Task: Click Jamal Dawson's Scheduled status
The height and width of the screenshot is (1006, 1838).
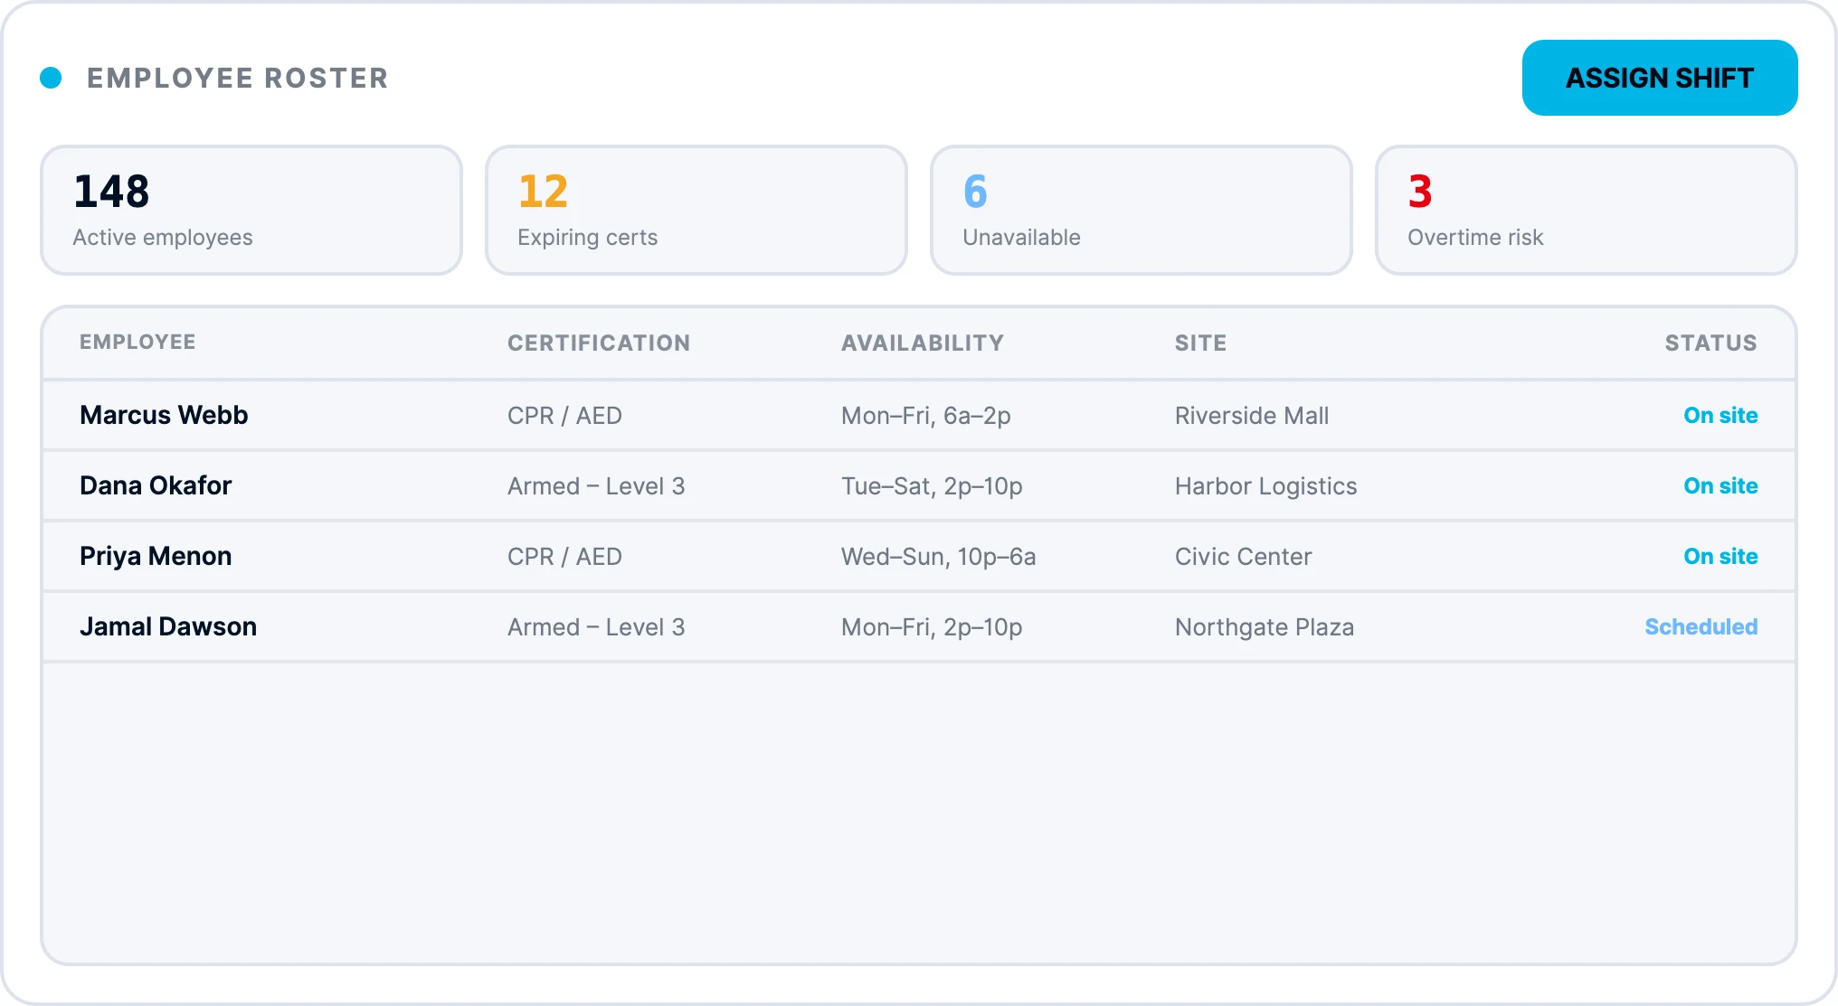Action: (x=1701, y=626)
